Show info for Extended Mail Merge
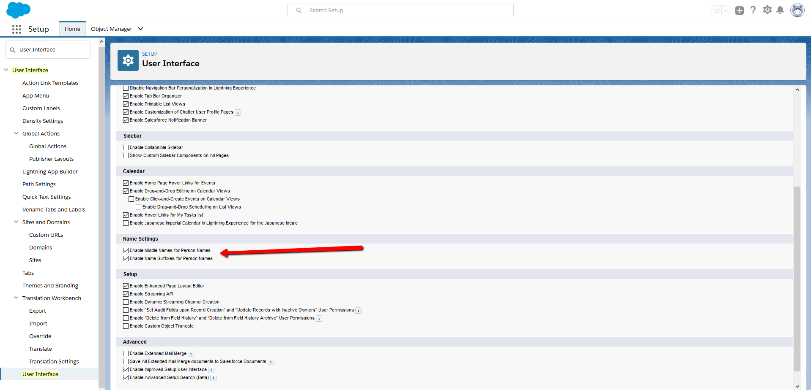The height and width of the screenshot is (390, 811). point(191,354)
